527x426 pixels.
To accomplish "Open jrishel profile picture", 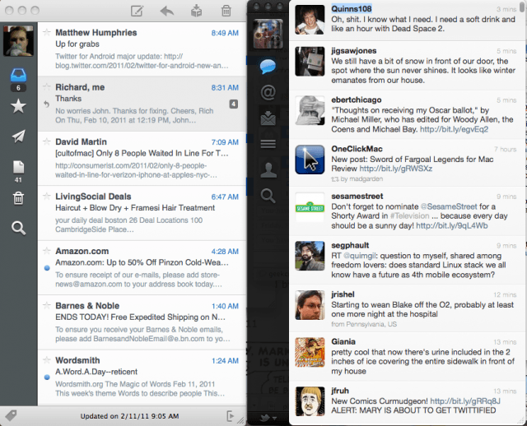I will click(x=310, y=305).
